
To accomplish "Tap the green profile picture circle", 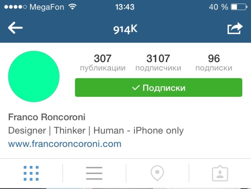I will (x=34, y=76).
